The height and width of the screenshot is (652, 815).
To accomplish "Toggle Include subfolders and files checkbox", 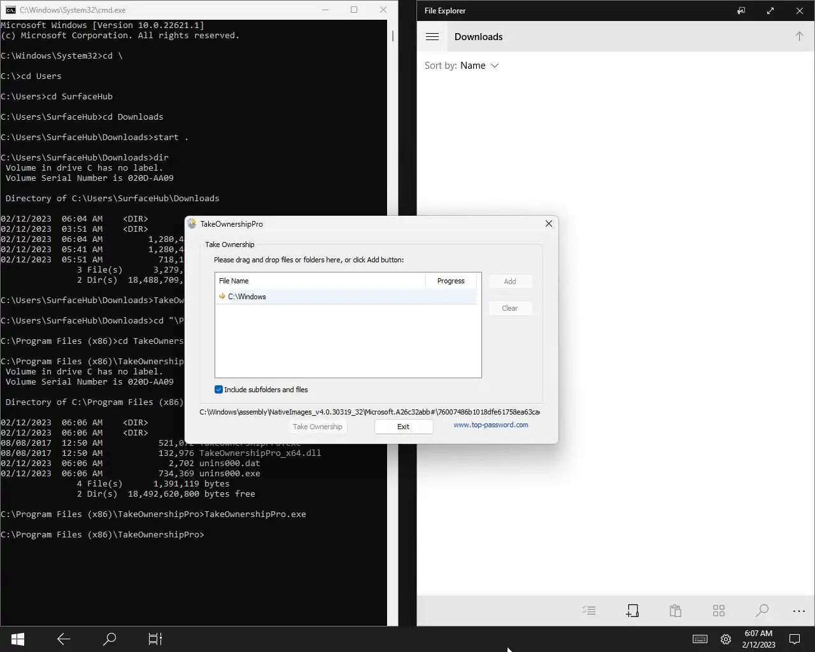I will pyautogui.click(x=218, y=390).
